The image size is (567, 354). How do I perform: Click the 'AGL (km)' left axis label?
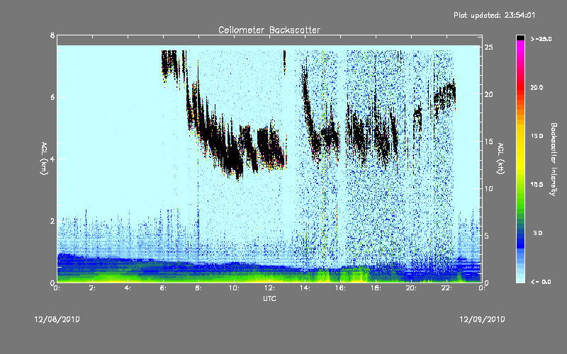point(44,159)
